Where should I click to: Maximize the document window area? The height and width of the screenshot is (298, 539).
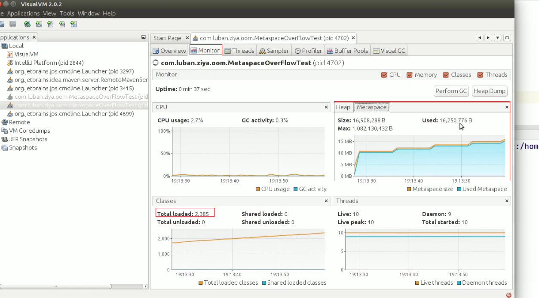pyautogui.click(x=507, y=38)
